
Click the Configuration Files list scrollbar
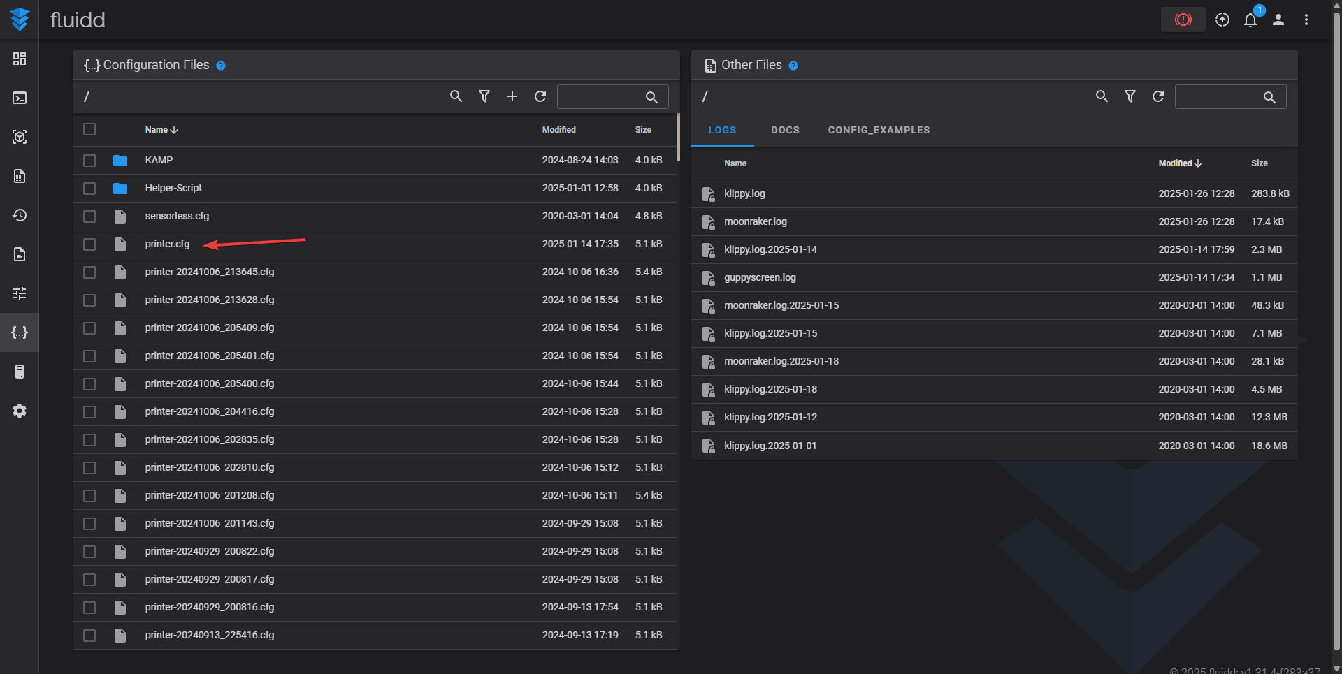(678, 138)
